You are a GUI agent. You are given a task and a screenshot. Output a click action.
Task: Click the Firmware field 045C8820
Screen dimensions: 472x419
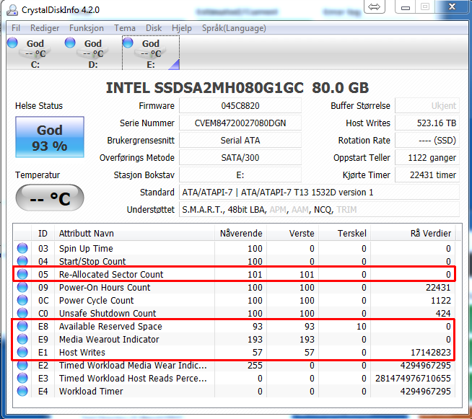pos(240,106)
